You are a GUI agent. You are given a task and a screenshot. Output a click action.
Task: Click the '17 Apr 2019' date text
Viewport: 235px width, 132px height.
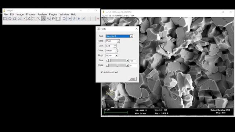[221, 113]
